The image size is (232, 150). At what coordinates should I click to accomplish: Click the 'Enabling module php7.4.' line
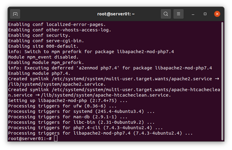pos(39,73)
